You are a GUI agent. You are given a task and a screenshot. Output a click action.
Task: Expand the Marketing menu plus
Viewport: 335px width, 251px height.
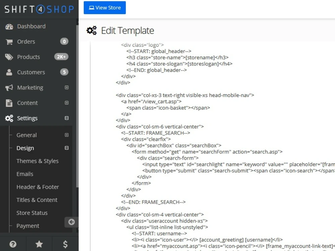coord(67,87)
